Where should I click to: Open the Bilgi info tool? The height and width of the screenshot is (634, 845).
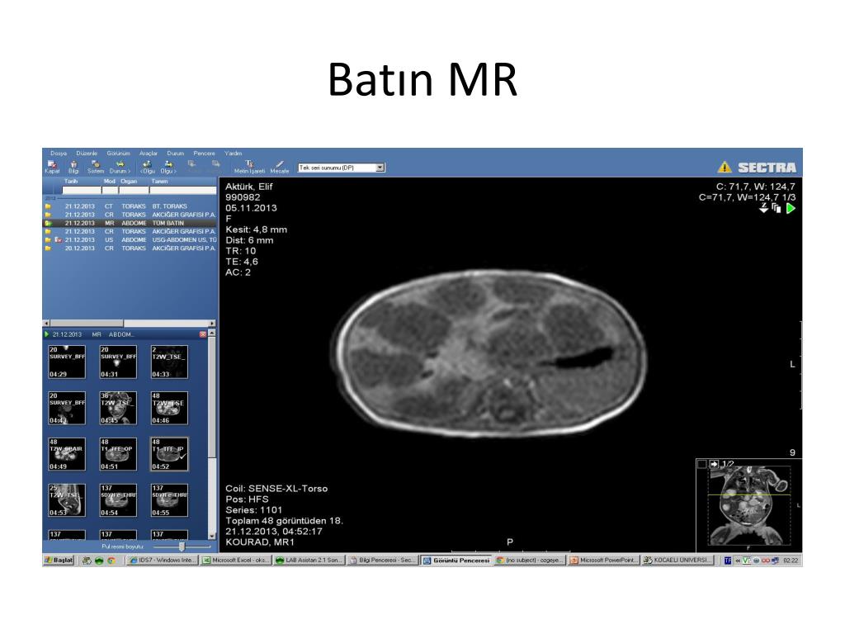[x=73, y=167]
